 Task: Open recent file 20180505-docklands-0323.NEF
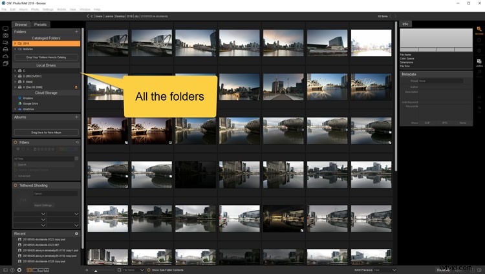41,245
